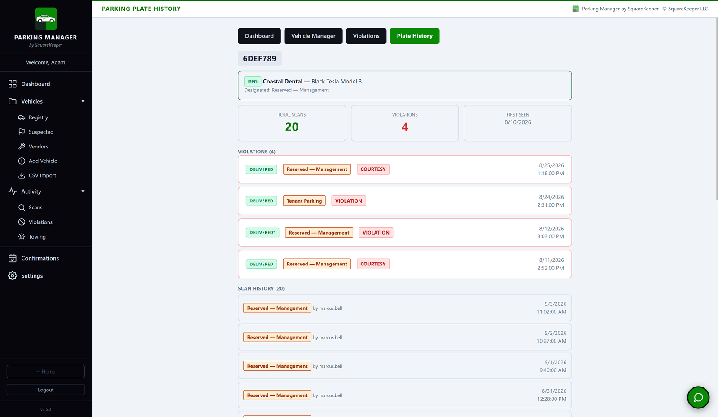Switch to the Vehicle Manager tab
The width and height of the screenshot is (718, 417).
[313, 36]
